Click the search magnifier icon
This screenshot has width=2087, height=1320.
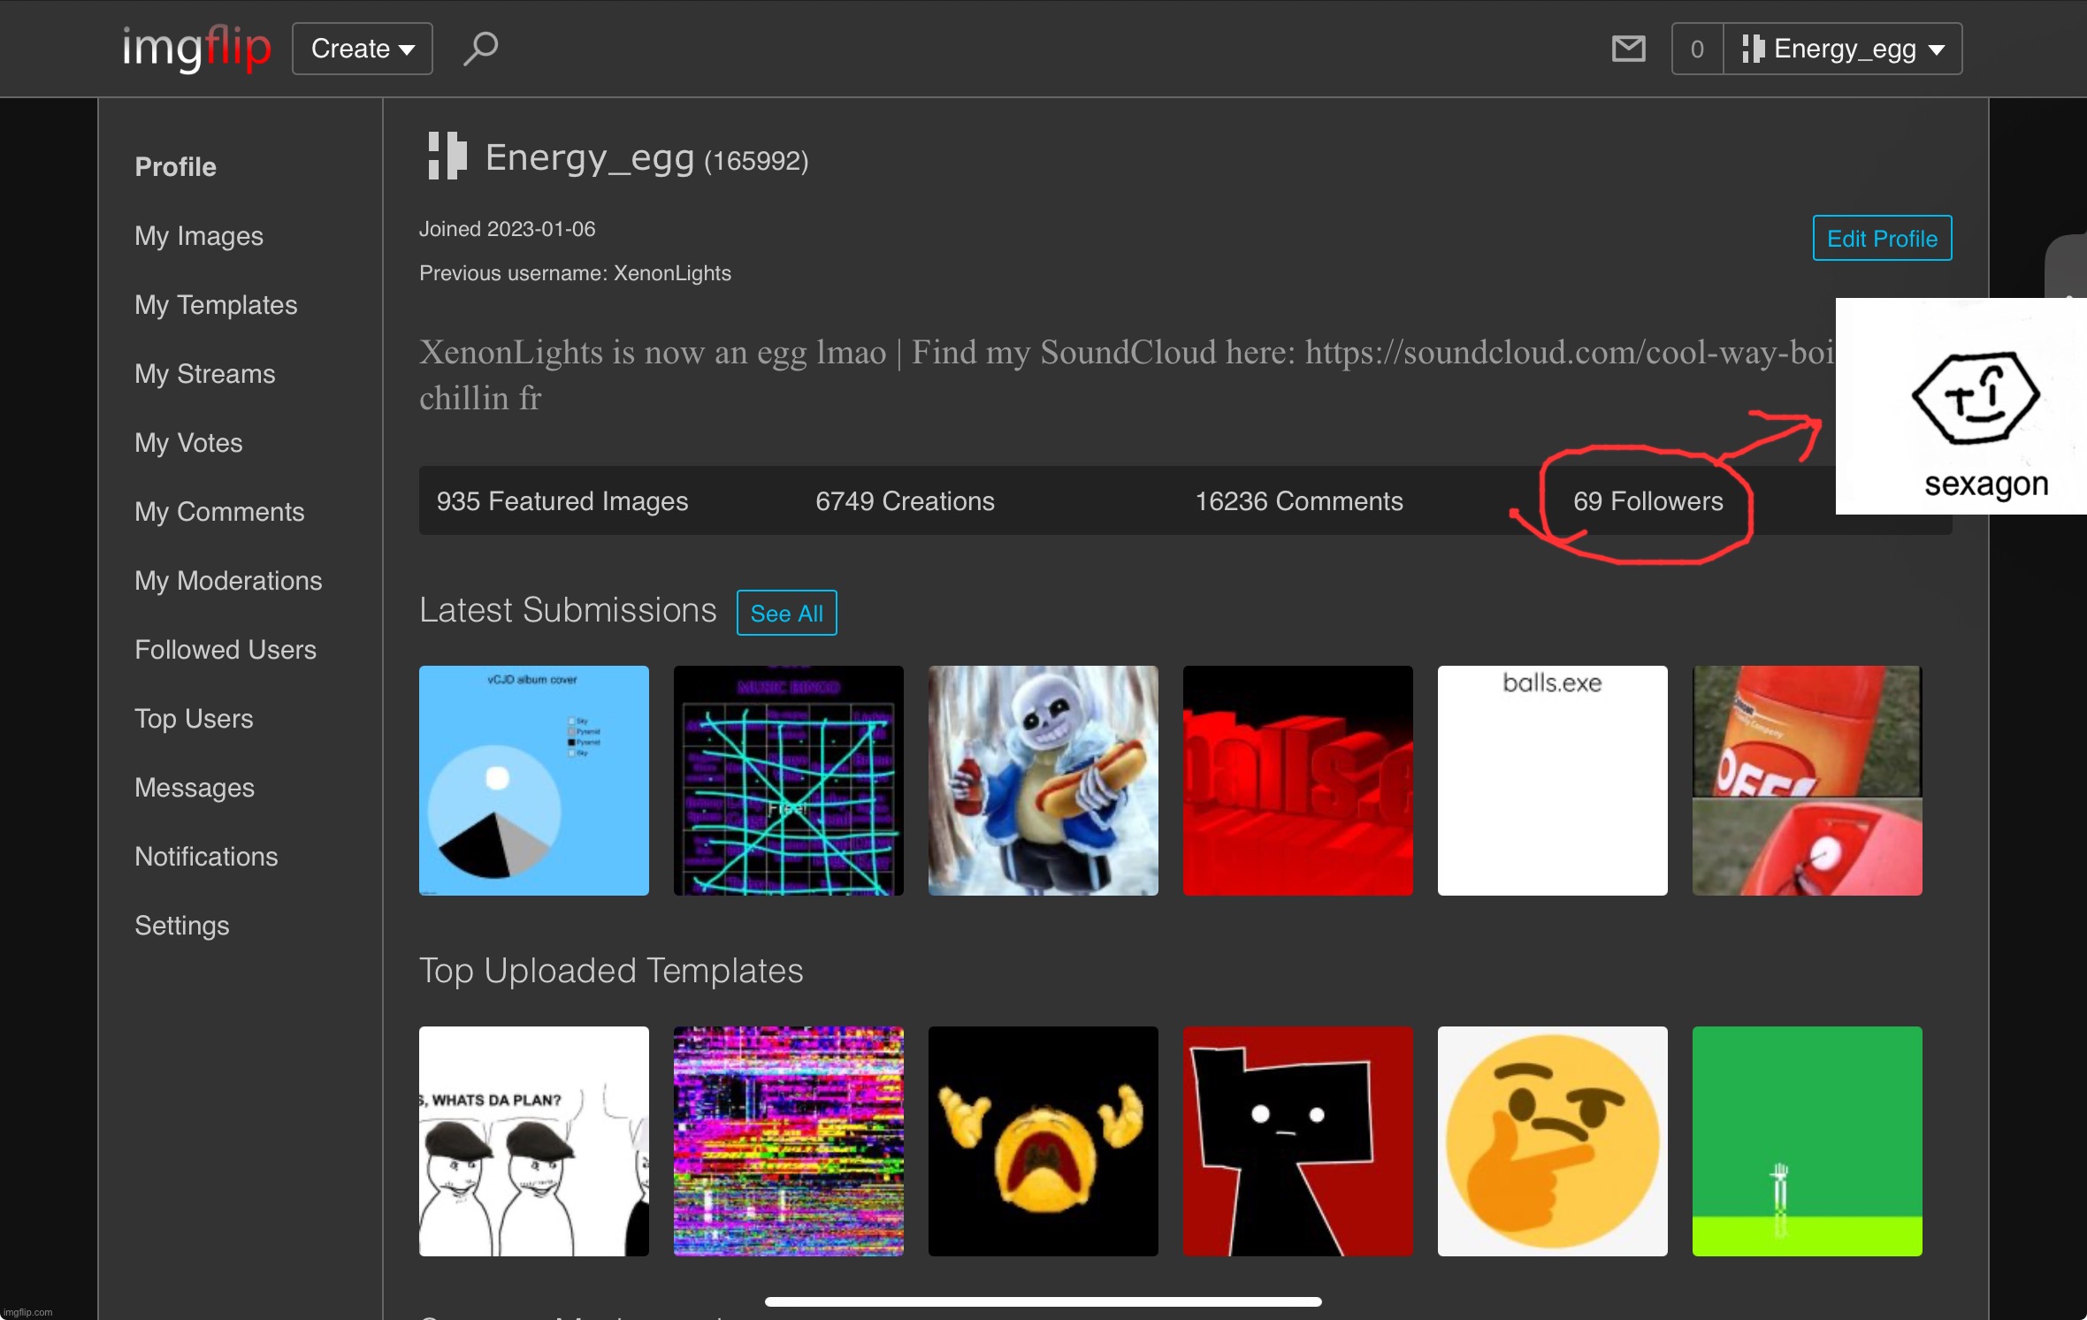(x=480, y=48)
